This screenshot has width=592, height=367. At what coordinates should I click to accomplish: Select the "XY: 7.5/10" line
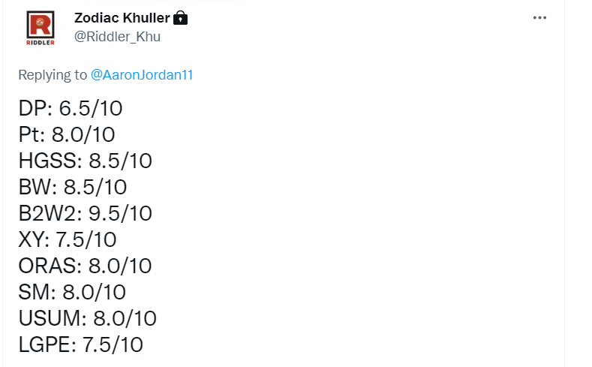[x=67, y=239]
